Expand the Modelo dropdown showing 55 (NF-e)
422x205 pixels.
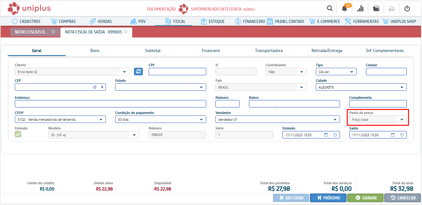point(134,135)
